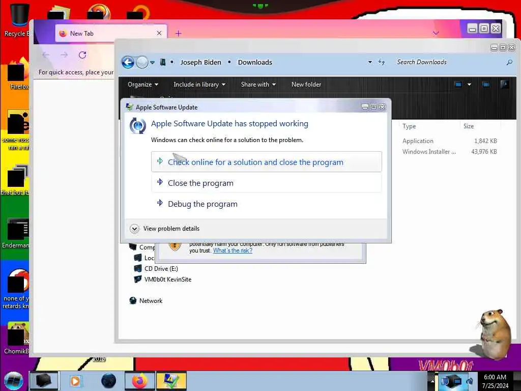Click Explorer taskbar button
This screenshot has height=391, width=521.
[x=44, y=381]
